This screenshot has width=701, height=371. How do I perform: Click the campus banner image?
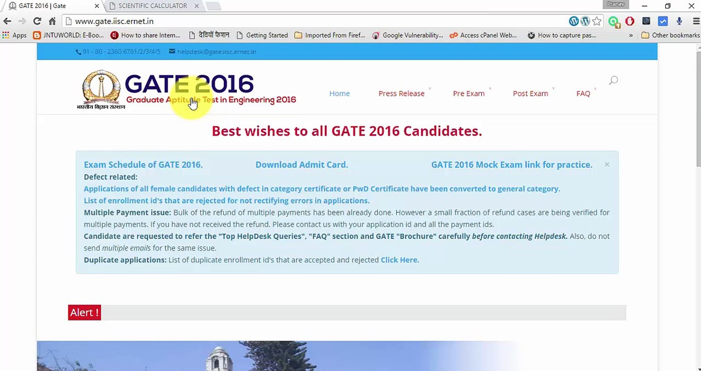(x=347, y=356)
